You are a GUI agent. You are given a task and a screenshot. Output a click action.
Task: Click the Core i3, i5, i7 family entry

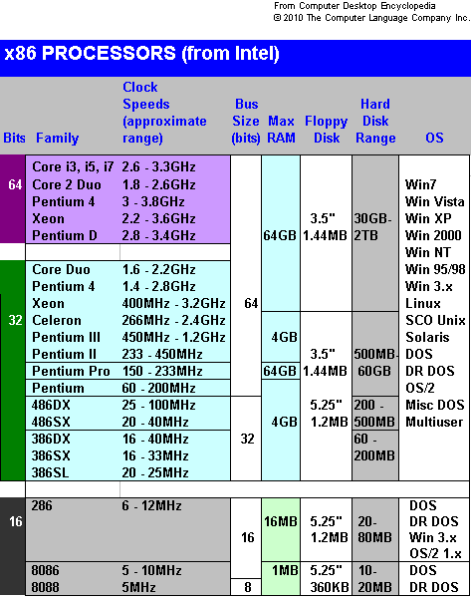point(73,166)
